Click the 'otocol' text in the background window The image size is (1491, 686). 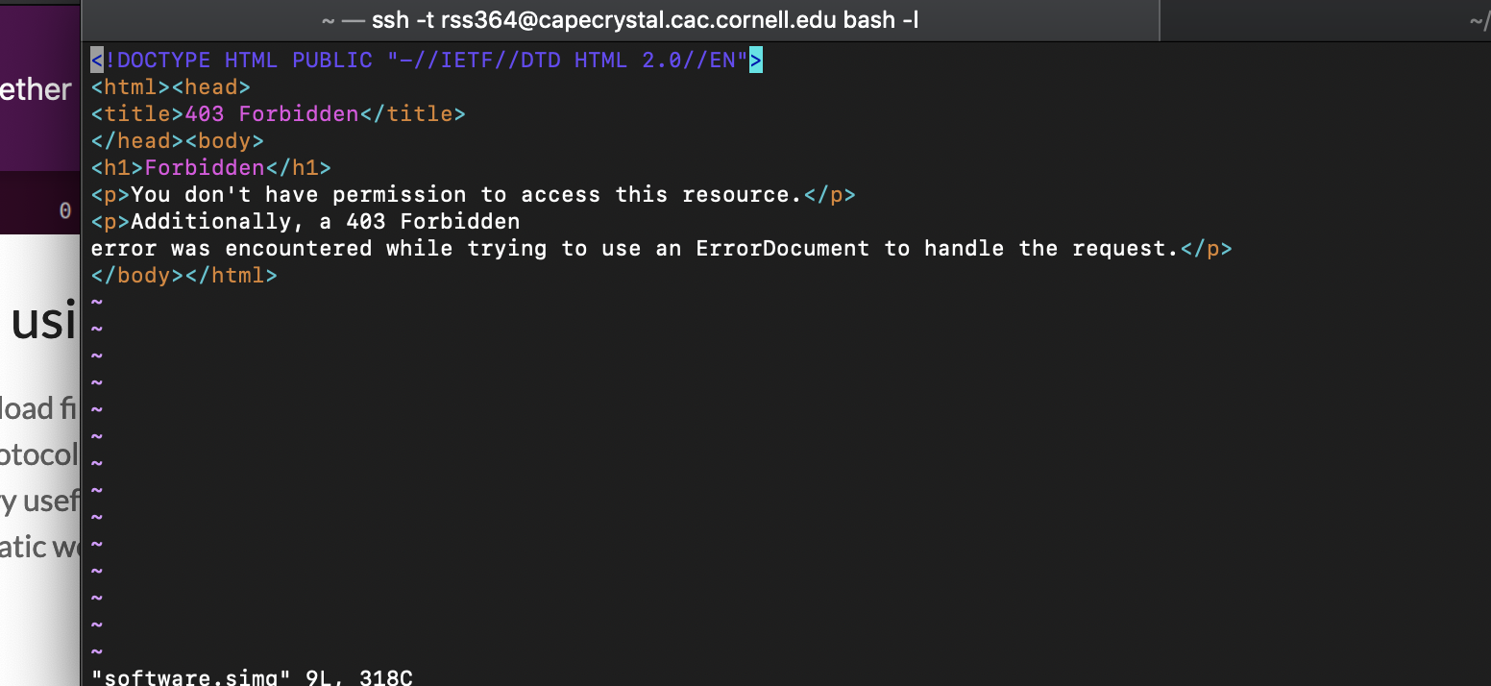pos(38,453)
